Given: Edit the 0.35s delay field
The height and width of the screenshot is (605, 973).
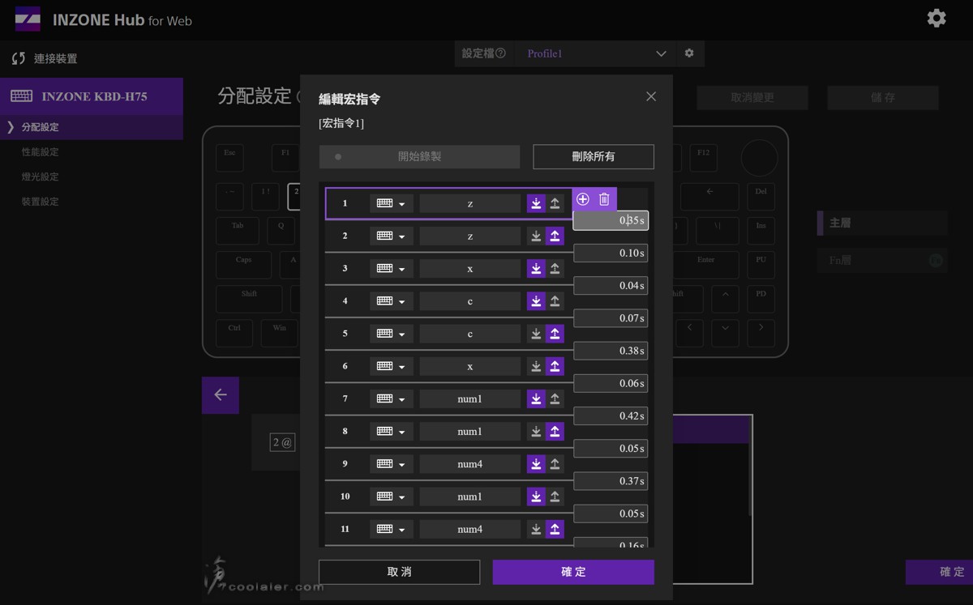Looking at the screenshot, I should [611, 220].
